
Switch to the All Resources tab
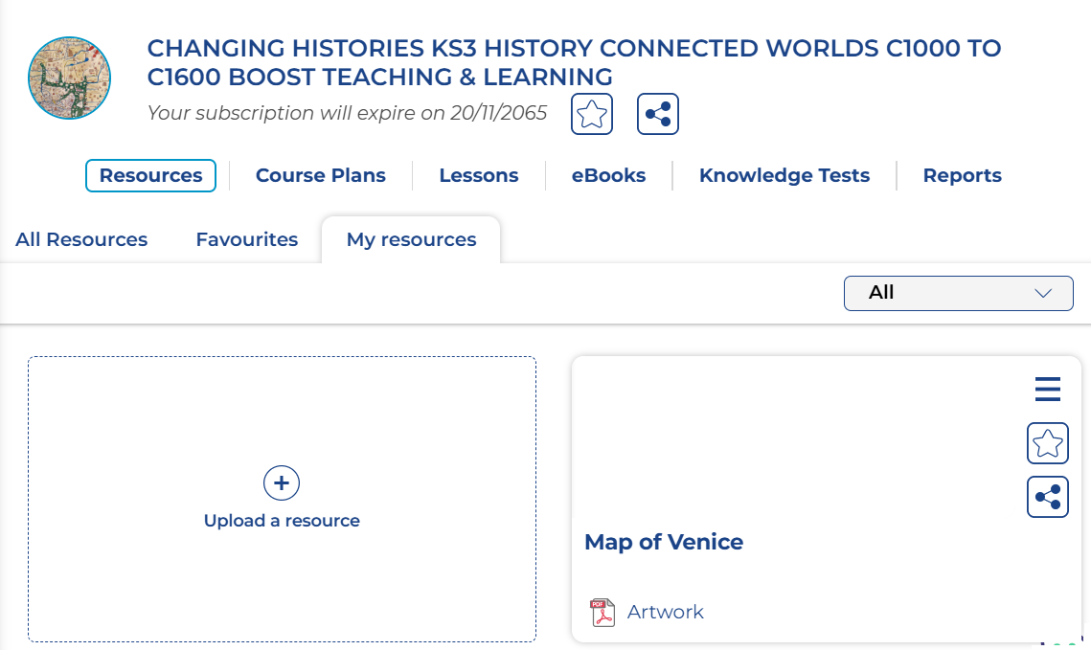[x=81, y=239]
